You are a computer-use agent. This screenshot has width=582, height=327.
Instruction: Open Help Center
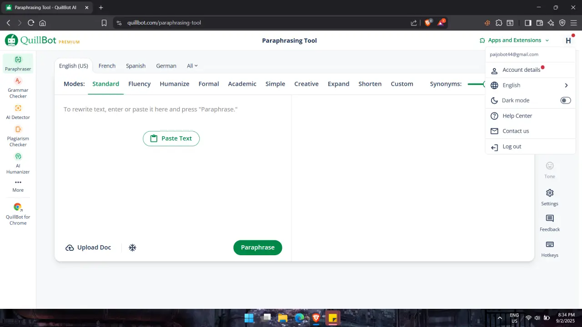(x=530, y=116)
